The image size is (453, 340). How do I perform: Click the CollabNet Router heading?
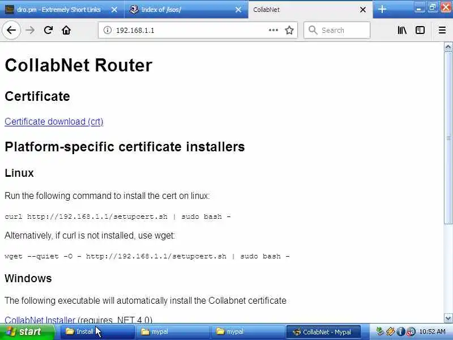pos(78,65)
